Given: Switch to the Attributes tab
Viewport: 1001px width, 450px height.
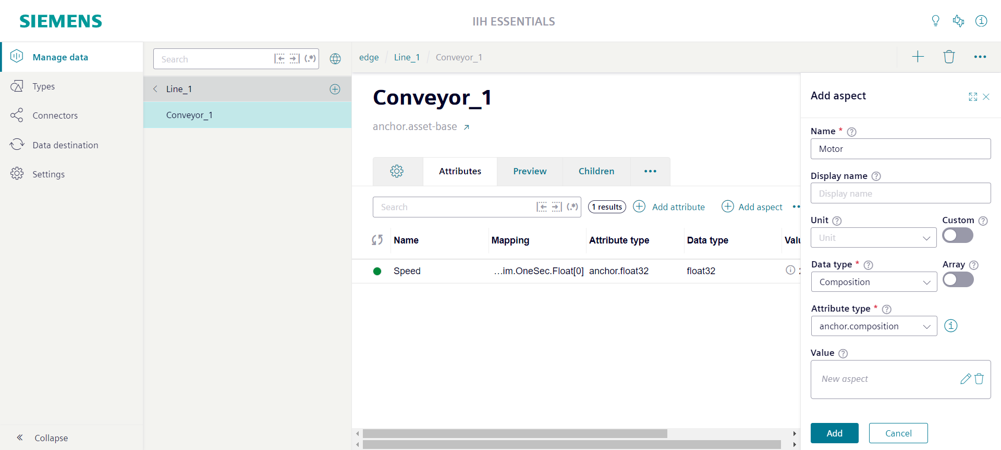Looking at the screenshot, I should pos(460,171).
